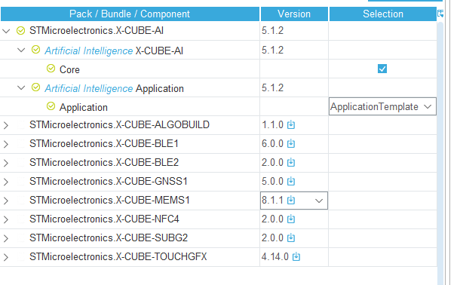
Task: Expand the X-CUBE-BLE2 pack
Action: pos(6,163)
